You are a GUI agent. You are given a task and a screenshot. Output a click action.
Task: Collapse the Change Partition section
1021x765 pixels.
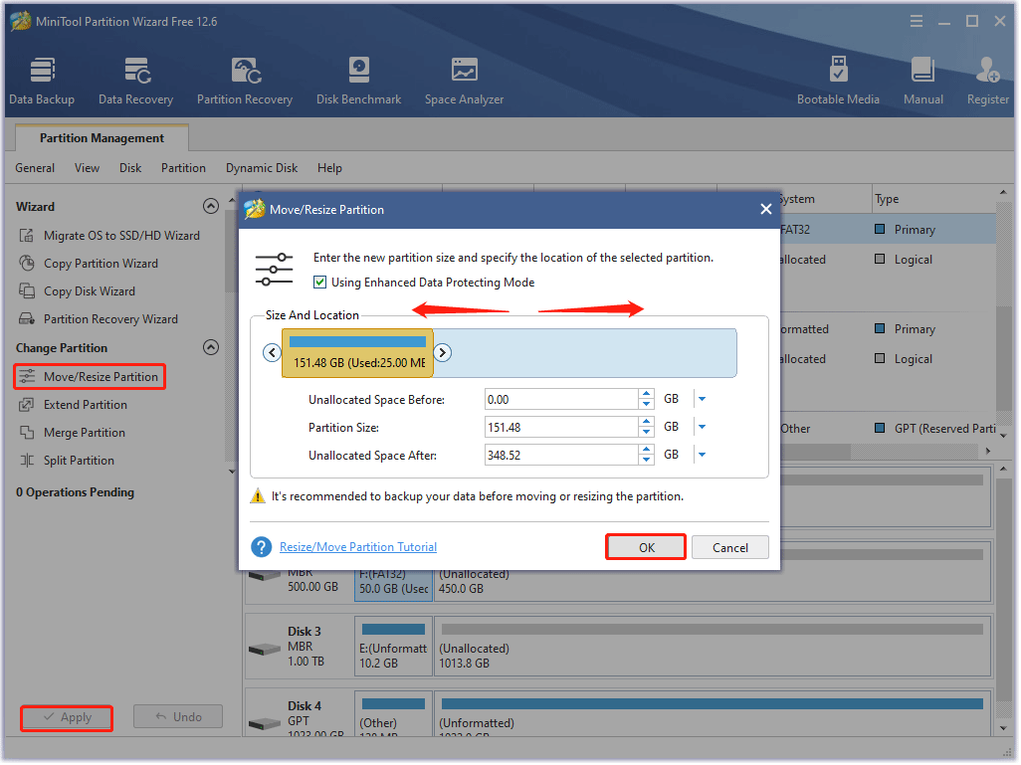[211, 347]
